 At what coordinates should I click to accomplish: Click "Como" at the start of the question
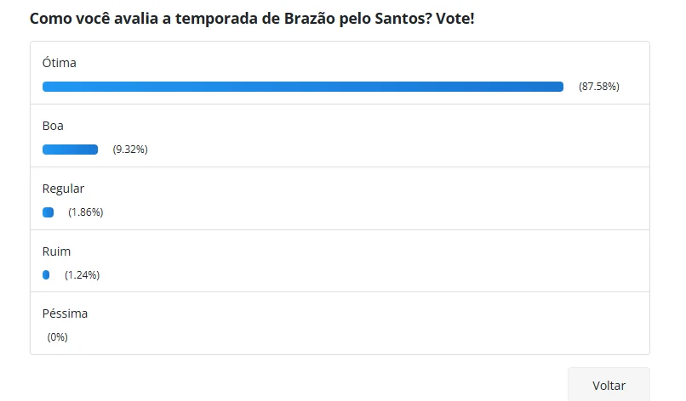pos(49,18)
